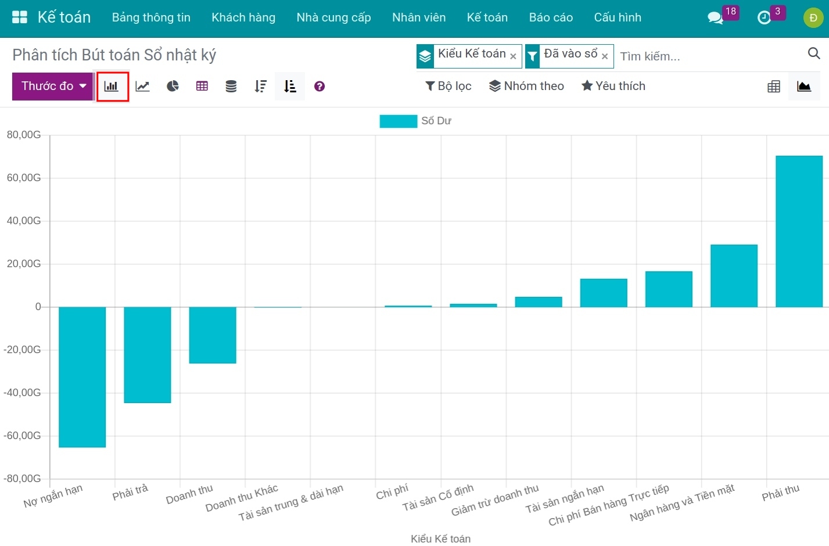This screenshot has height=546, width=829.
Task: Open the Báo cáo menu
Action: pyautogui.click(x=551, y=17)
